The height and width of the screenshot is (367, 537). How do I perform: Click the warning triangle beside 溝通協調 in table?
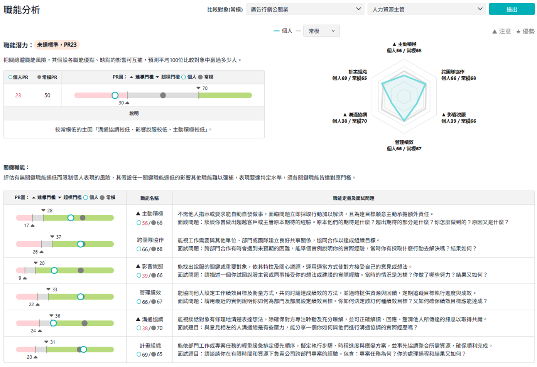pyautogui.click(x=138, y=319)
